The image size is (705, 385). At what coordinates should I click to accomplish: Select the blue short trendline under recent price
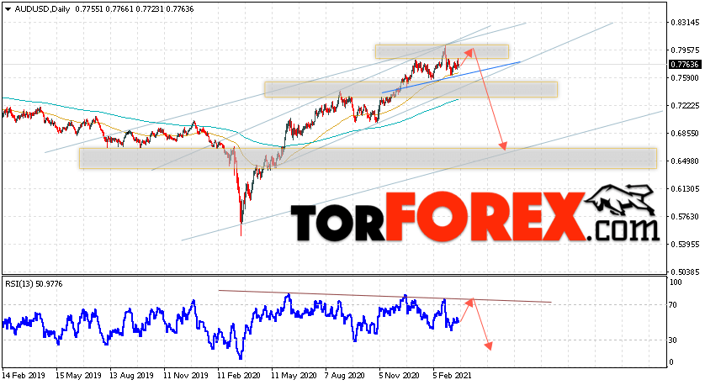[451, 77]
